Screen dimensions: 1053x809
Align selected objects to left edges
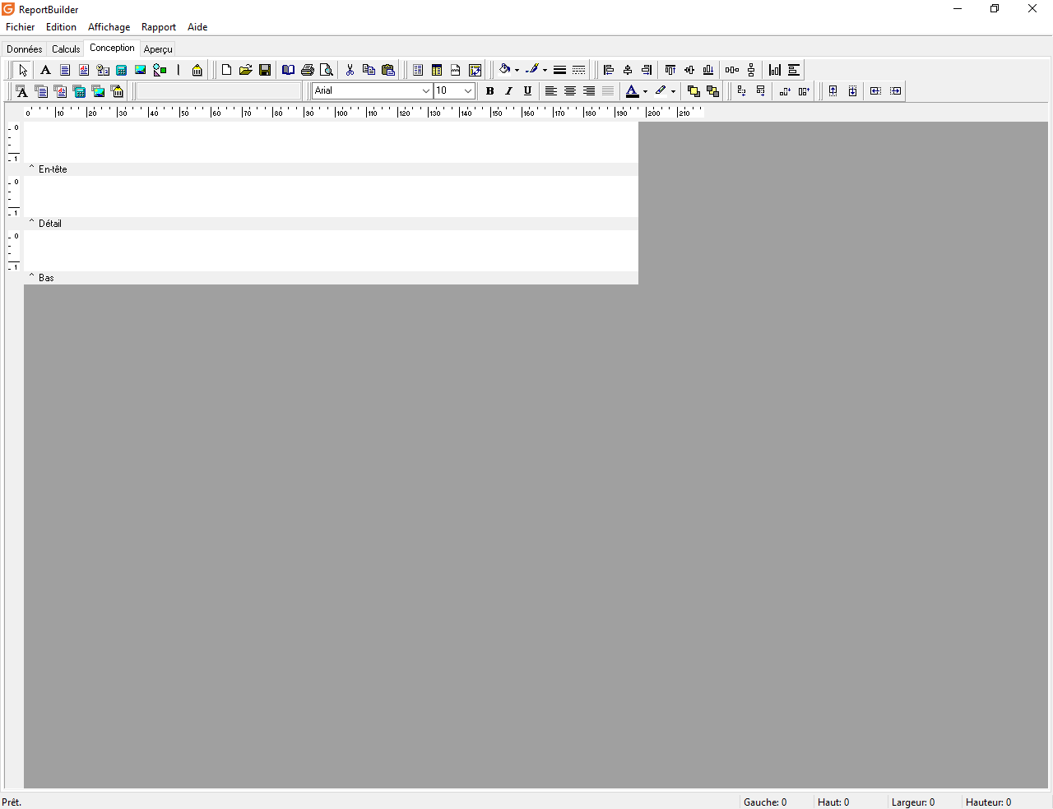609,70
